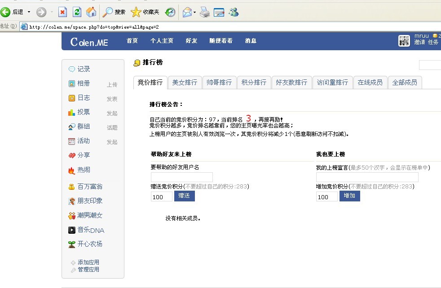Image resolution: width=441 pixels, height=288 pixels.
Task: Expand the Mail icon dropdown arrow
Action: [x=194, y=13]
